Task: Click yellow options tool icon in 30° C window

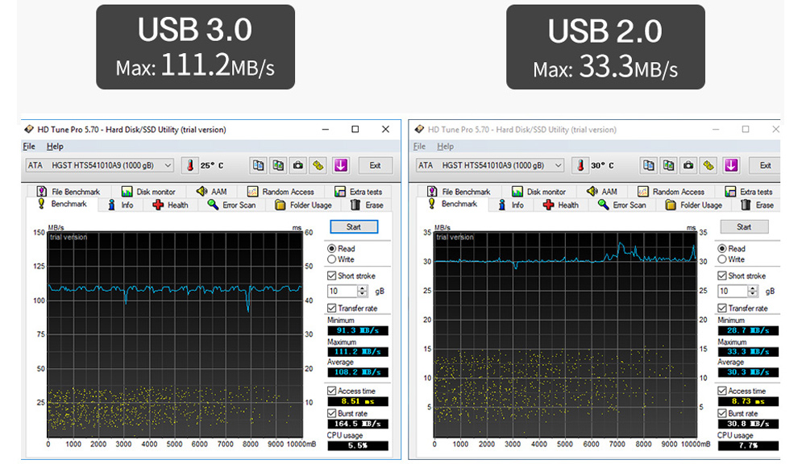Action: pyautogui.click(x=708, y=165)
